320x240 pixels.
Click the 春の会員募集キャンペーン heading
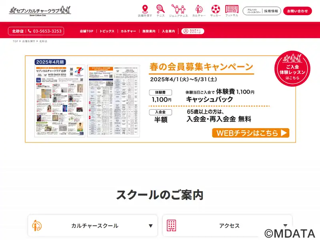coord(201,67)
